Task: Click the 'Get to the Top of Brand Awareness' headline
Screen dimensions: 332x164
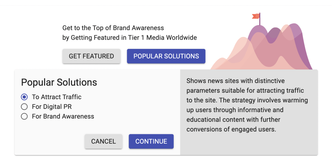Action: [x=113, y=28]
